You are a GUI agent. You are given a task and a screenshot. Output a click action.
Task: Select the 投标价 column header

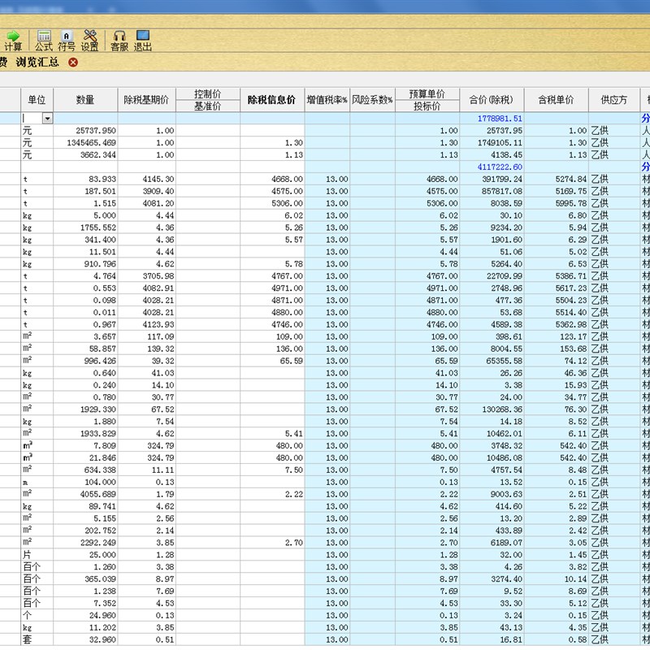point(427,106)
